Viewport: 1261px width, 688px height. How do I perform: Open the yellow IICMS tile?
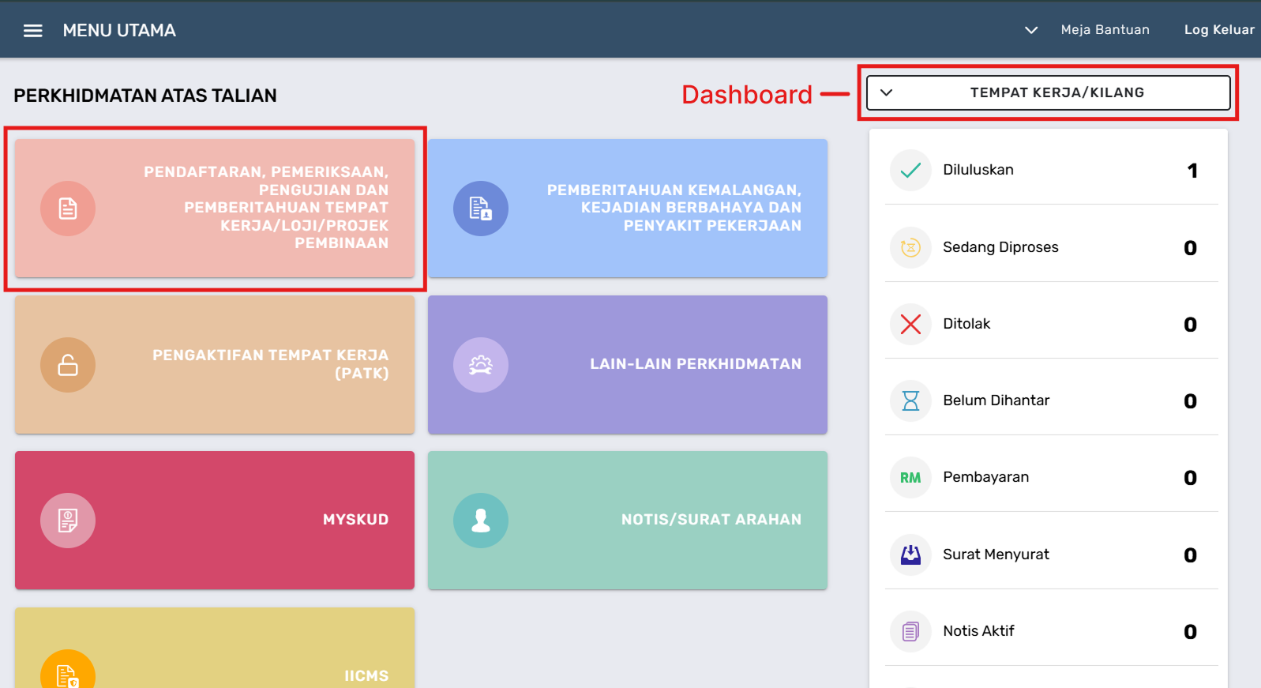[x=215, y=652]
